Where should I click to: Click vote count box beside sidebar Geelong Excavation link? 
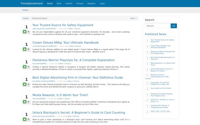(147, 94)
